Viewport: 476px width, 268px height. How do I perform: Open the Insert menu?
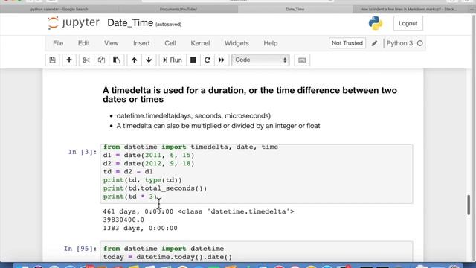[141, 43]
